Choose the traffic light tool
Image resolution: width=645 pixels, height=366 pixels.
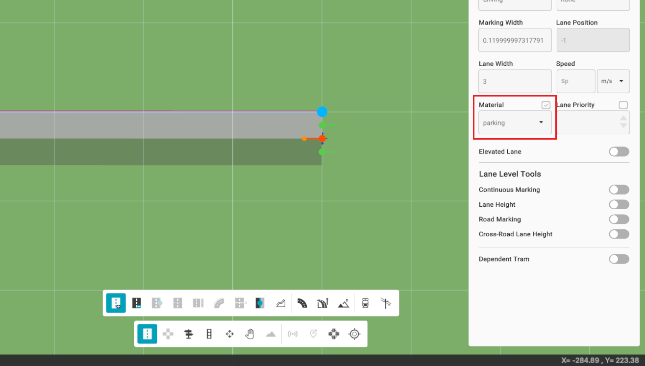(x=209, y=334)
